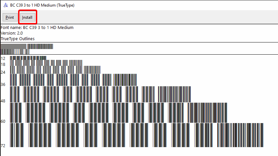
Task: Click the size label 60
Action: (x=3, y=121)
